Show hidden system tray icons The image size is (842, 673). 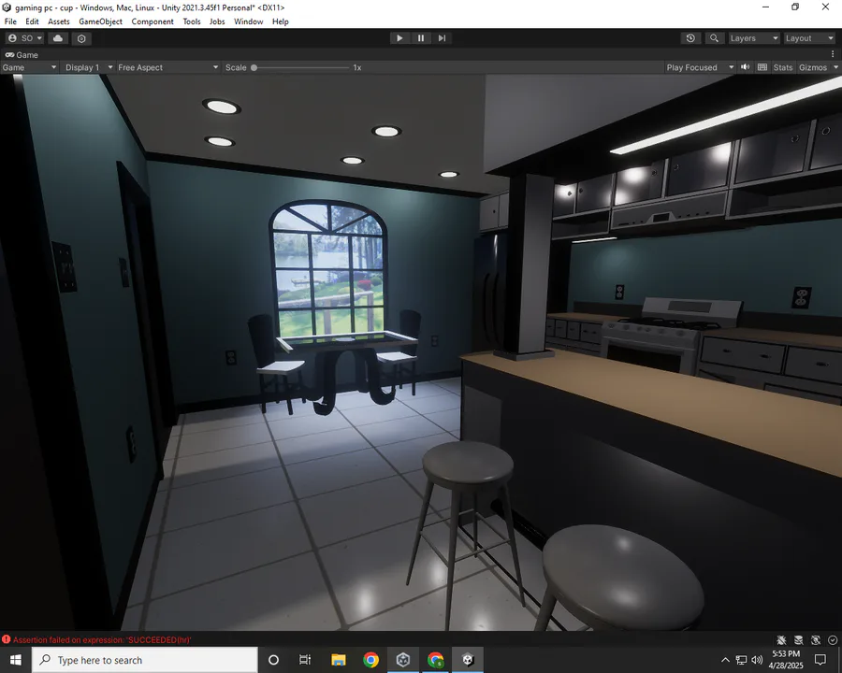pyautogui.click(x=725, y=660)
